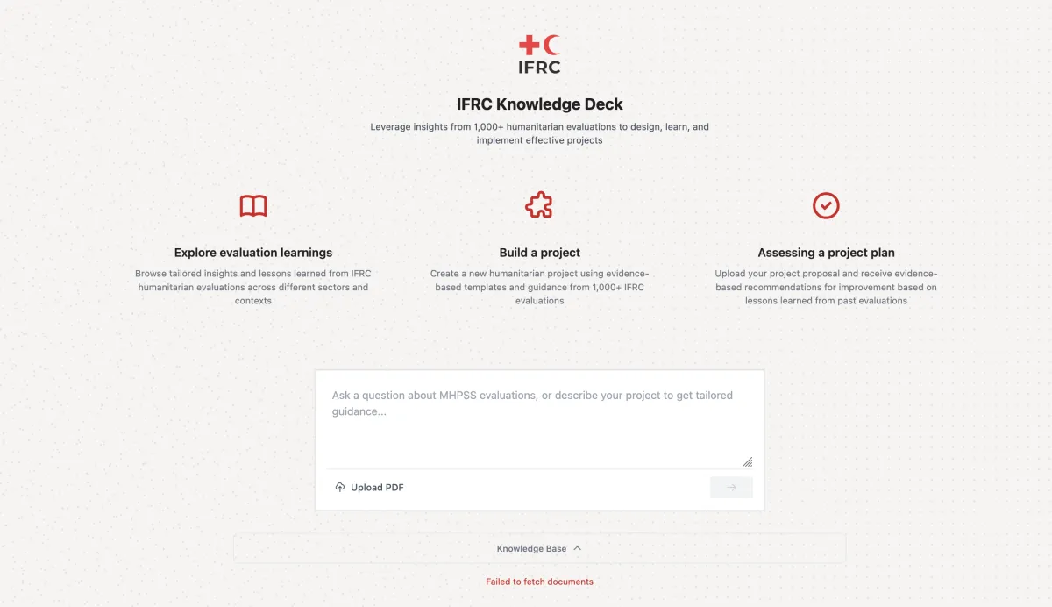Viewport: 1052px width, 607px height.
Task: Click the send arrow button
Action: 731,488
